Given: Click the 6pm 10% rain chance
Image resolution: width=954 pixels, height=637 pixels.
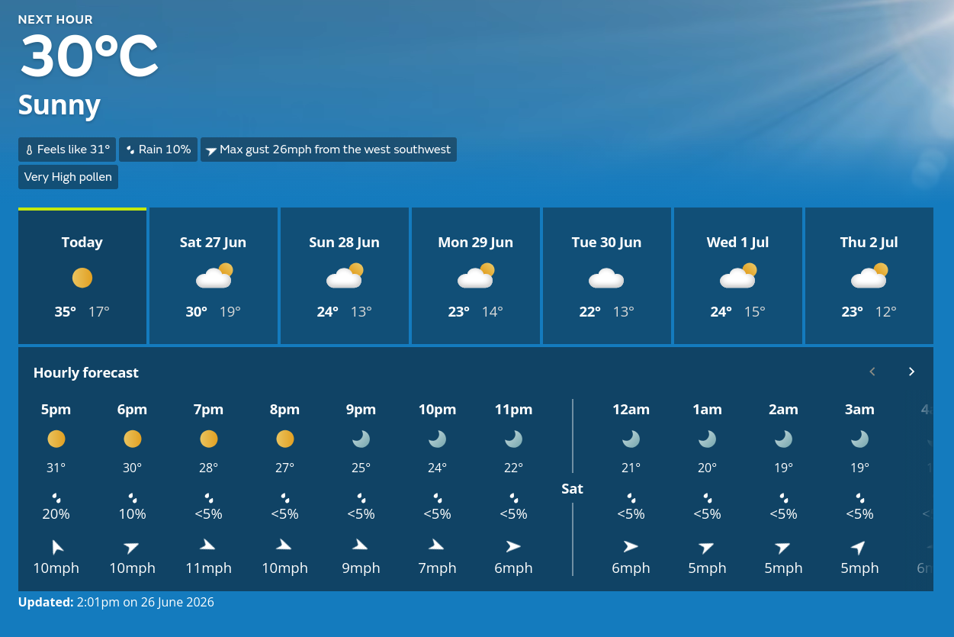Looking at the screenshot, I should (x=132, y=514).
